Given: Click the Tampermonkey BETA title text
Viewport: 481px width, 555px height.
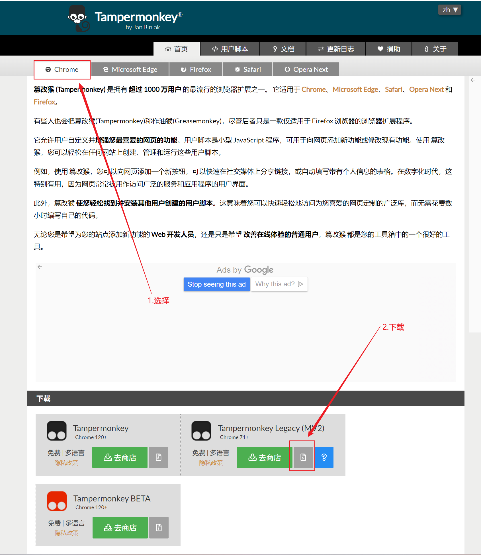Looking at the screenshot, I should (112, 499).
